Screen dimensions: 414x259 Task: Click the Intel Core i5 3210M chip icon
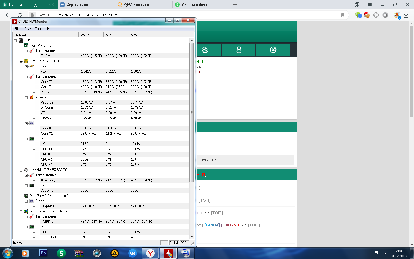tap(26, 61)
